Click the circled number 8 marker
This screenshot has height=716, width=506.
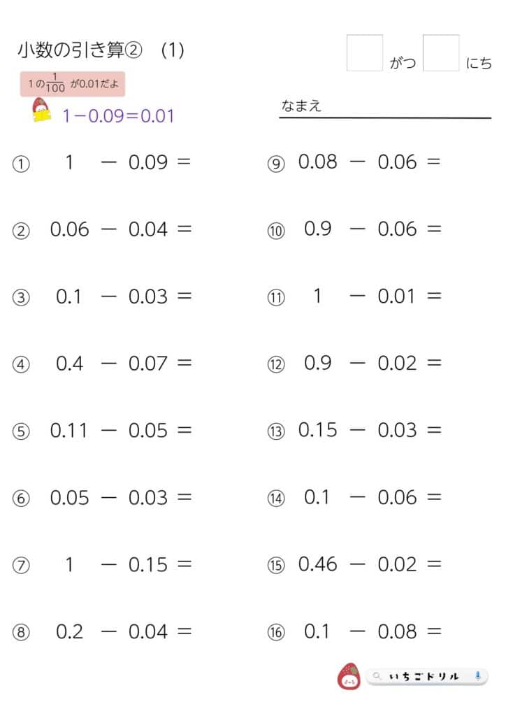[x=22, y=634]
